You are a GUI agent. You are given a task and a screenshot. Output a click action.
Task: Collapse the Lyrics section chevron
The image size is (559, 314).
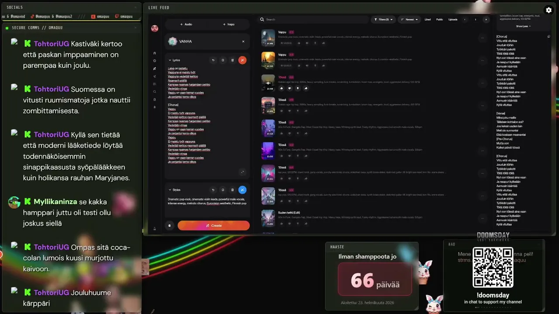170,60
